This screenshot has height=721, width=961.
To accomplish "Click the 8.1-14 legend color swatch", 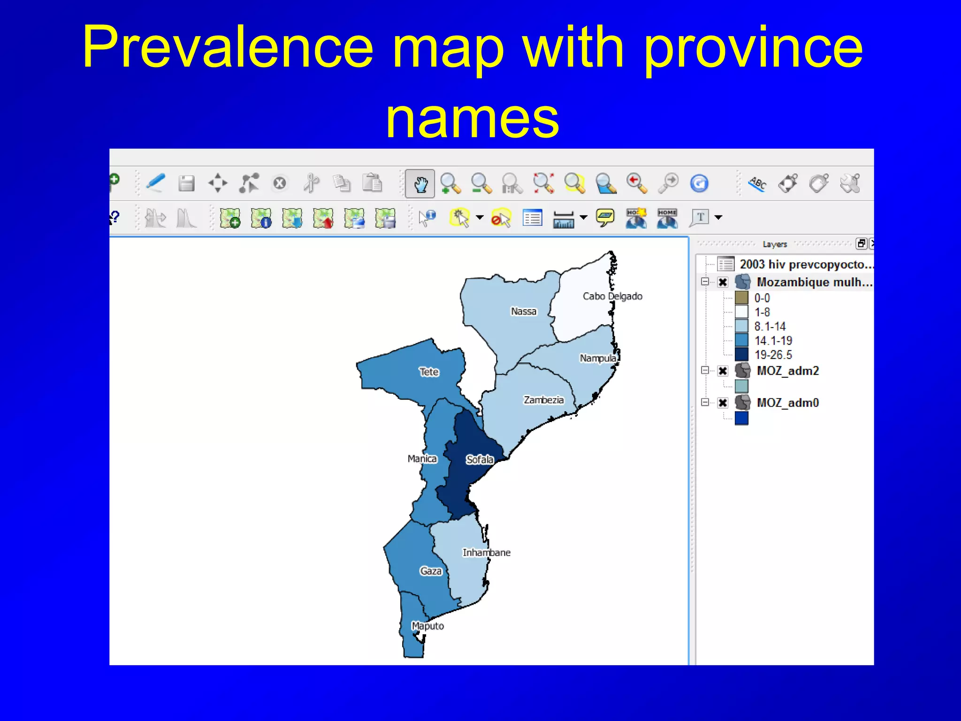I will [741, 326].
